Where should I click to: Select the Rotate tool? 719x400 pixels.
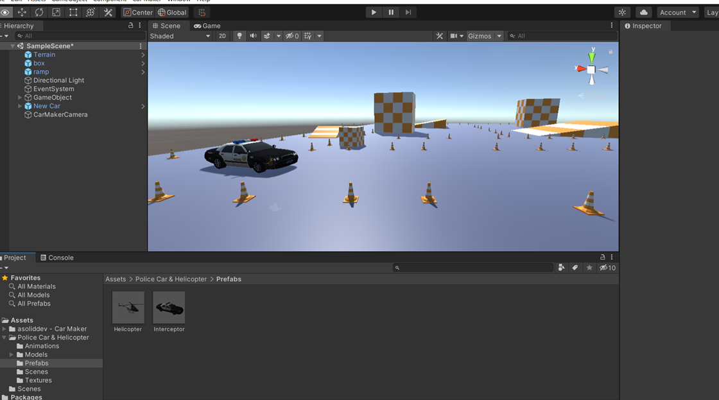pos(39,12)
